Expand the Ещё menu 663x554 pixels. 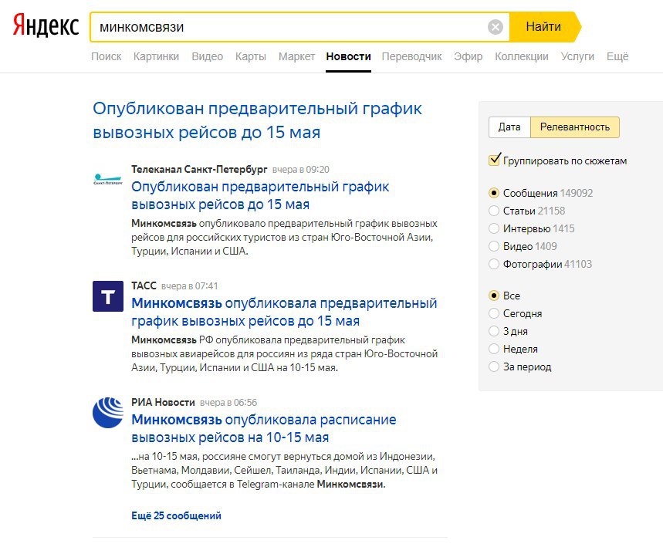click(617, 56)
